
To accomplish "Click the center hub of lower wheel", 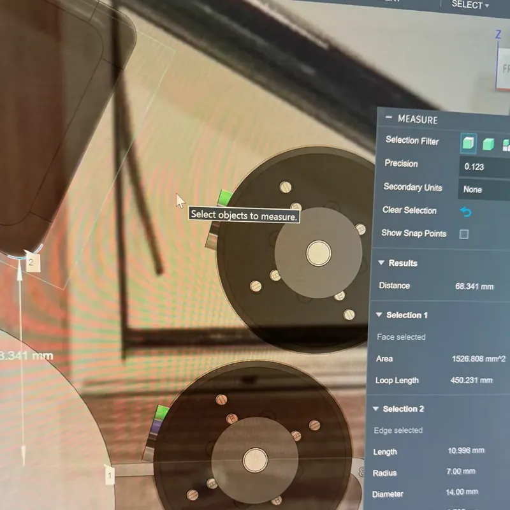I will click(x=256, y=460).
